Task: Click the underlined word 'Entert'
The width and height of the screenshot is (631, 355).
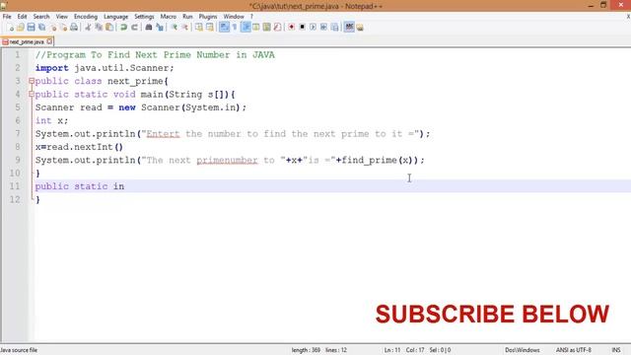Action: pos(163,134)
